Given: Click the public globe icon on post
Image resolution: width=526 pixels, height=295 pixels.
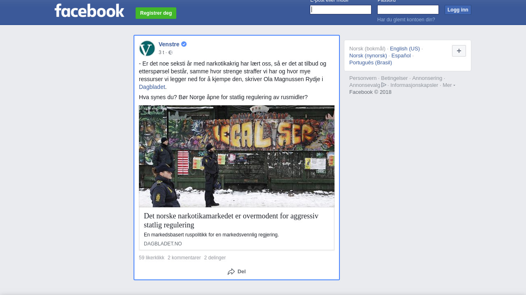Looking at the screenshot, I should coord(171,52).
